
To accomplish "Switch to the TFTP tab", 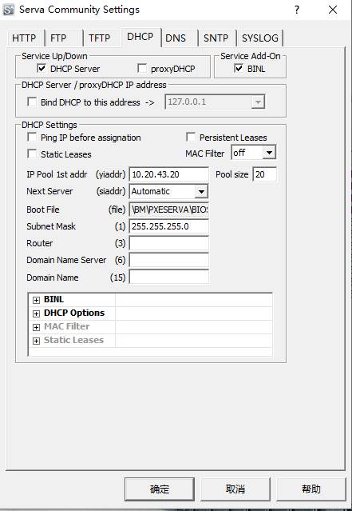I will [99, 38].
